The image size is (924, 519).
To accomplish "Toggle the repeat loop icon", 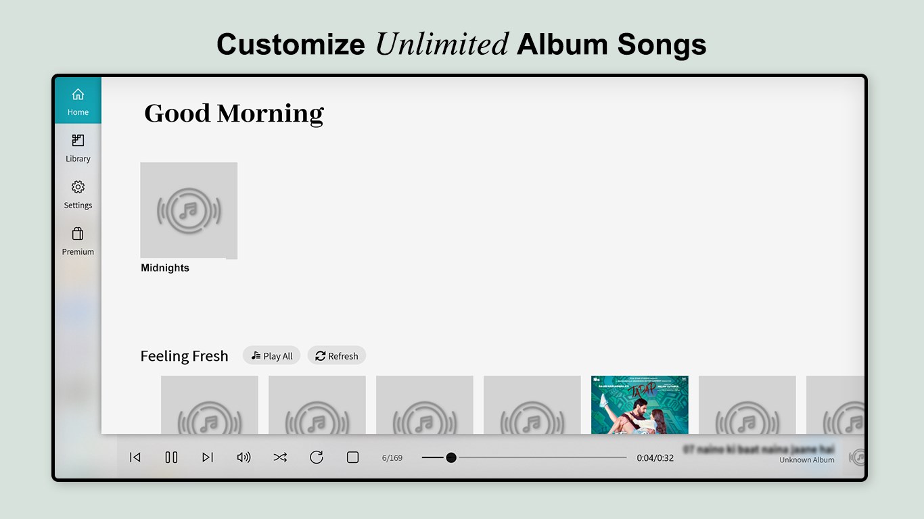I will pos(317,458).
